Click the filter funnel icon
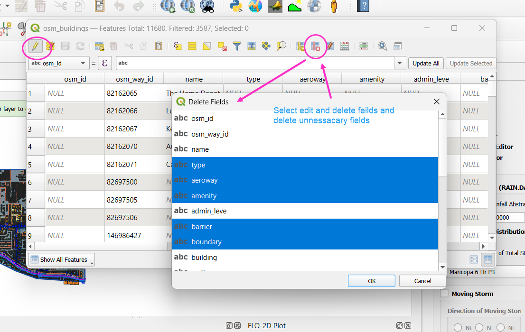This screenshot has height=332, width=525. tap(236, 46)
